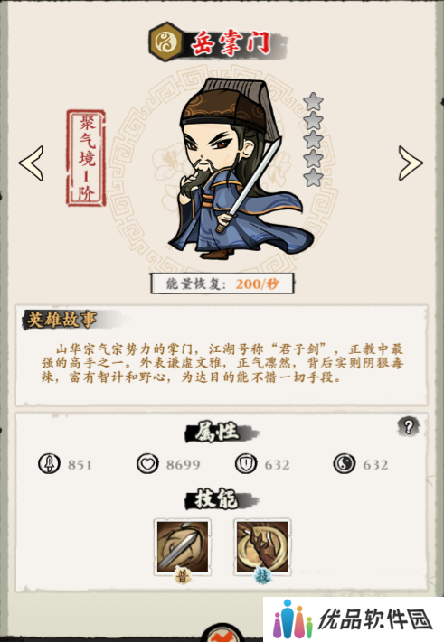Click the hexagonal faction emblem beside hero name
444x642 pixels.
(x=165, y=42)
